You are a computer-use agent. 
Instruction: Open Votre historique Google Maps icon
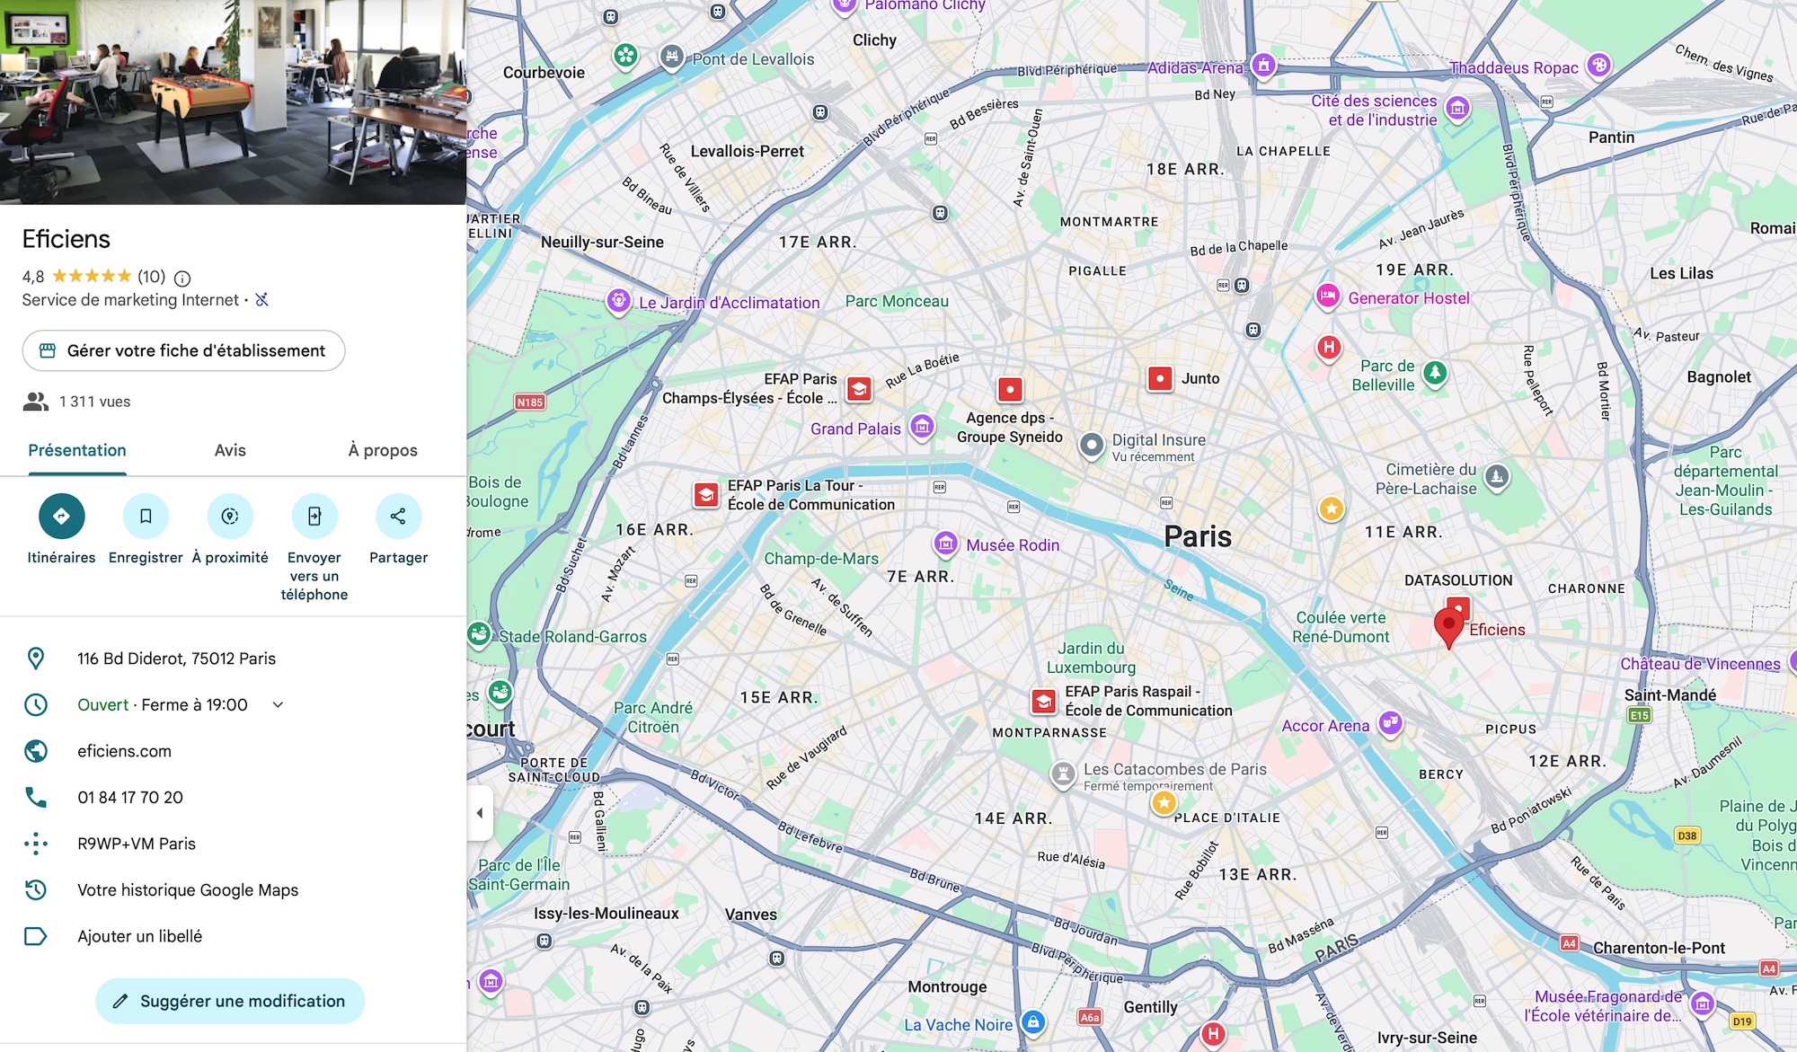(x=36, y=889)
